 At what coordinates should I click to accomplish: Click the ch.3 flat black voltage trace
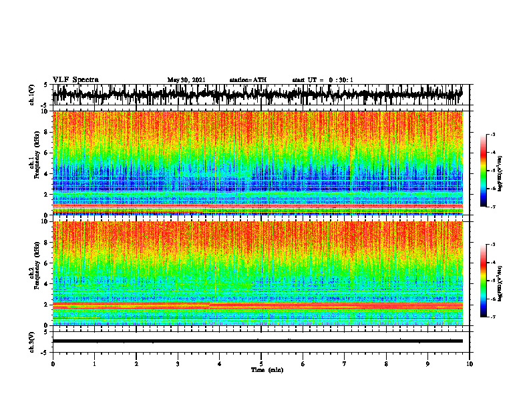point(257,341)
